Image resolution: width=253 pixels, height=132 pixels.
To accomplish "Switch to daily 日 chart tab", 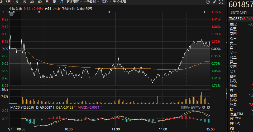I will (x=47, y=2).
